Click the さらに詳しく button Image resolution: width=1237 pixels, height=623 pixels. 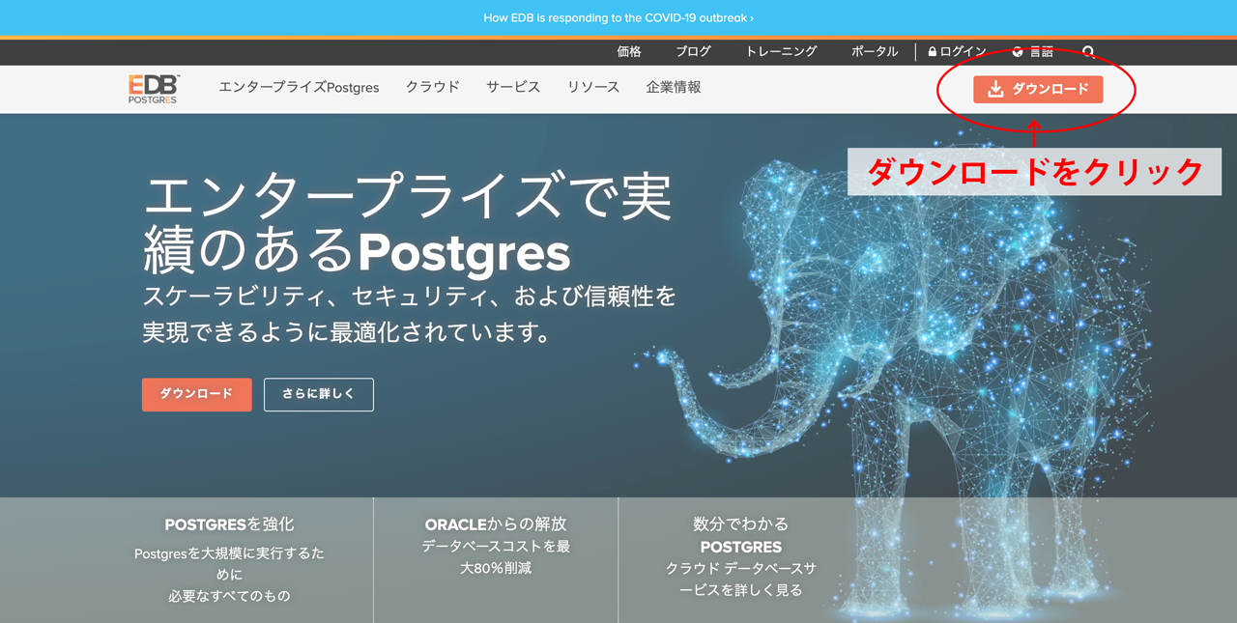click(318, 394)
